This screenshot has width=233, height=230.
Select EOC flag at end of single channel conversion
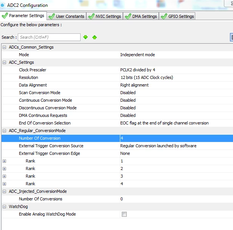(x=164, y=123)
